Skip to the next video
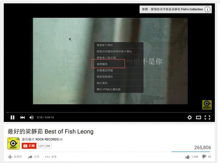 click(x=22, y=117)
